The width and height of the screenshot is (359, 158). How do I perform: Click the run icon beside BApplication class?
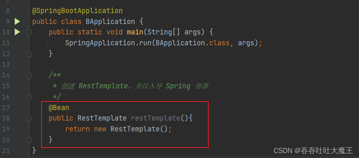click(17, 21)
